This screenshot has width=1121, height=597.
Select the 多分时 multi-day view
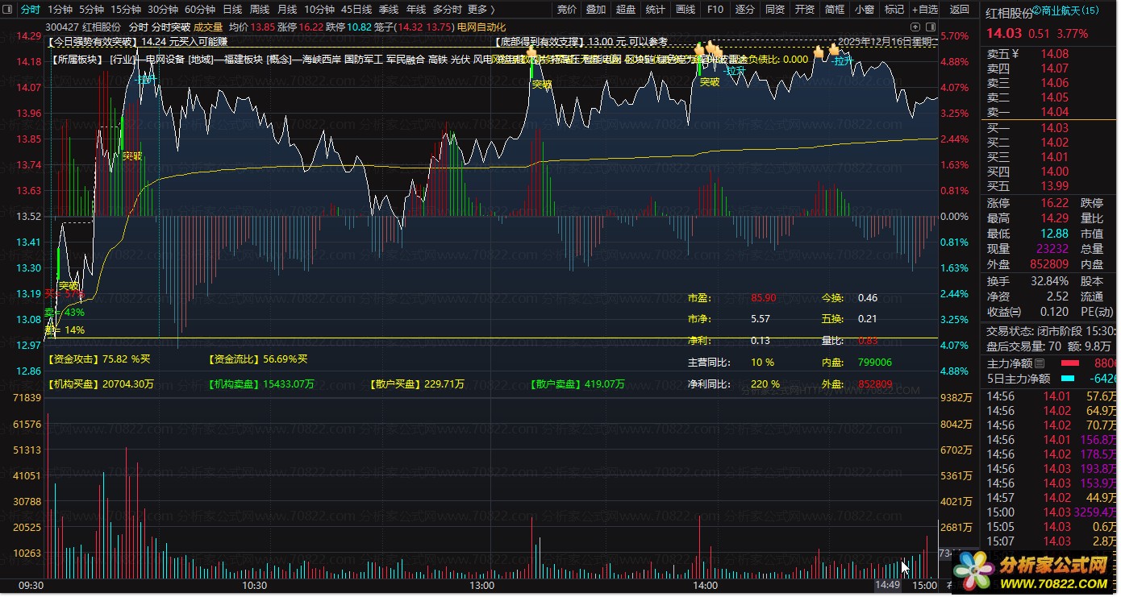coord(448,10)
